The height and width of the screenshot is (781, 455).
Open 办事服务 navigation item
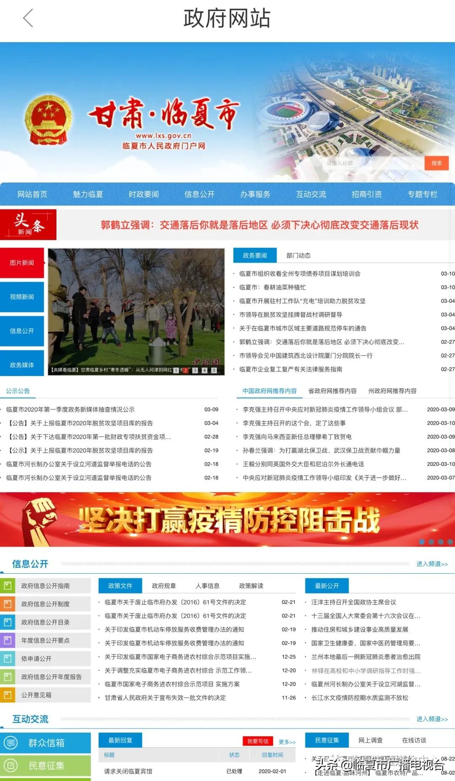point(255,194)
